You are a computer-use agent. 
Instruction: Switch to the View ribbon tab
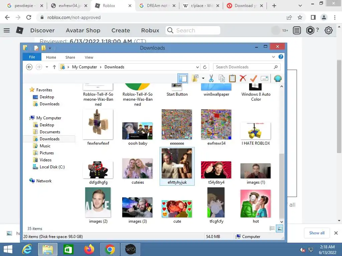click(x=89, y=57)
